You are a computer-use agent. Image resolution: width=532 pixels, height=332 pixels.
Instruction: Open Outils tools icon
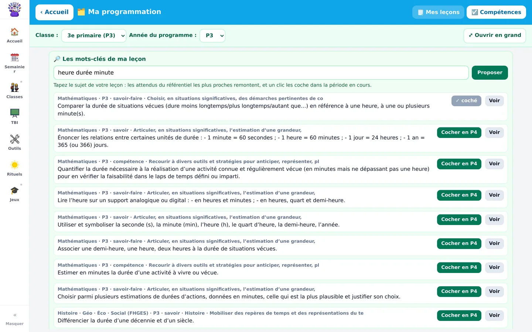pos(14,139)
